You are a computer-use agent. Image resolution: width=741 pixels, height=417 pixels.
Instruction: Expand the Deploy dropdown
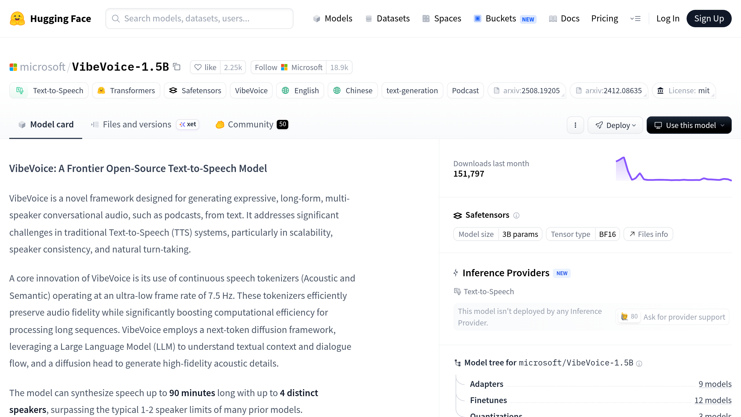[x=615, y=125]
